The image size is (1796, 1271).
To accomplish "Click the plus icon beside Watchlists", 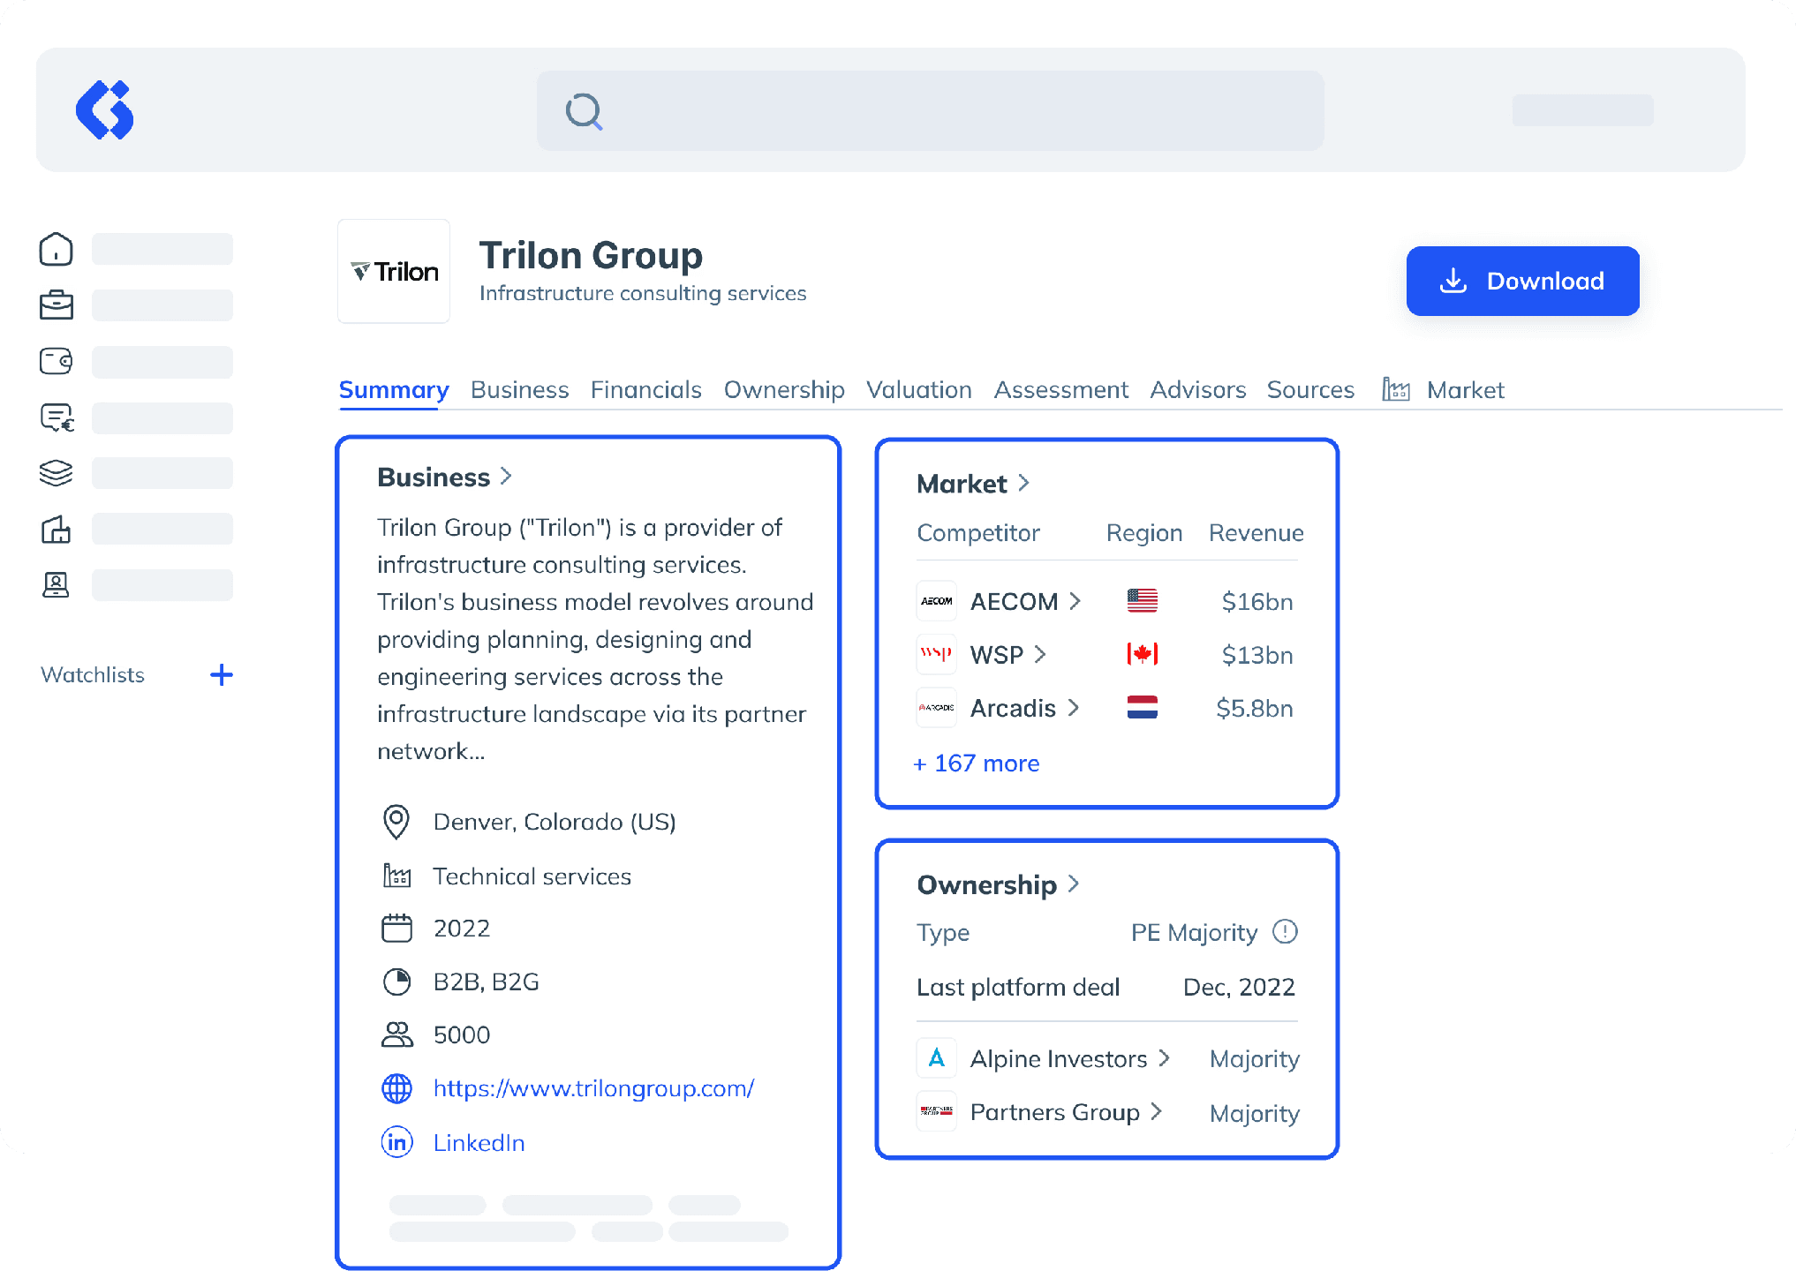I will pos(222,675).
